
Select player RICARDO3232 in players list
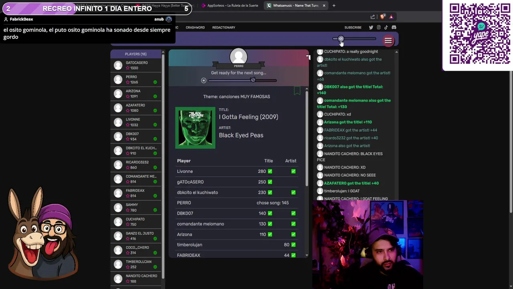pyautogui.click(x=136, y=165)
